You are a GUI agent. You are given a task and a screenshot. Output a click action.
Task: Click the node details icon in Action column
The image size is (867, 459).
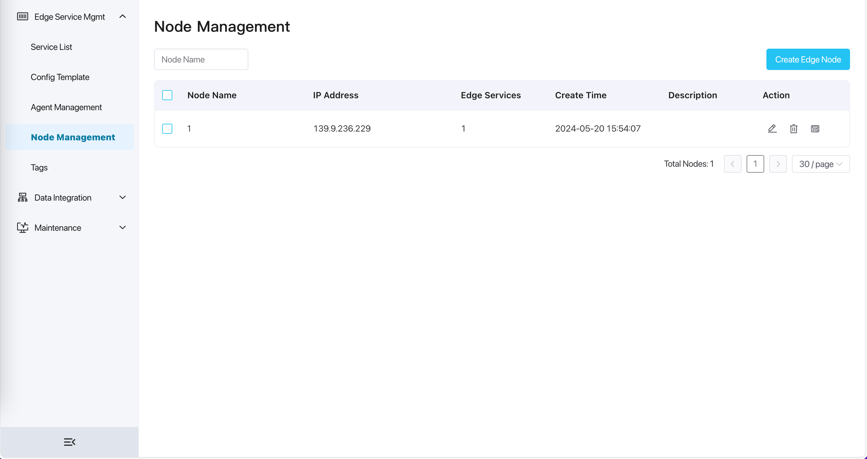[x=815, y=128]
